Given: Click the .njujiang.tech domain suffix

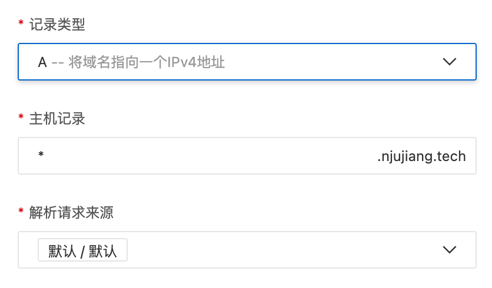Looking at the screenshot, I should 421,156.
